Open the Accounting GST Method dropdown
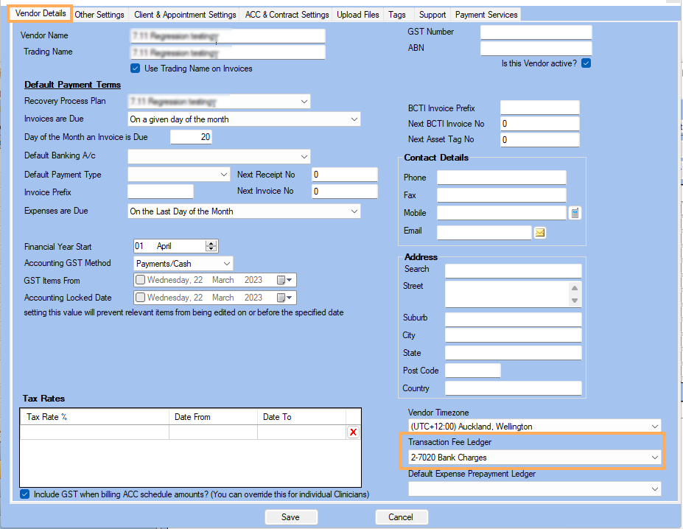The image size is (683, 529). coord(226,264)
